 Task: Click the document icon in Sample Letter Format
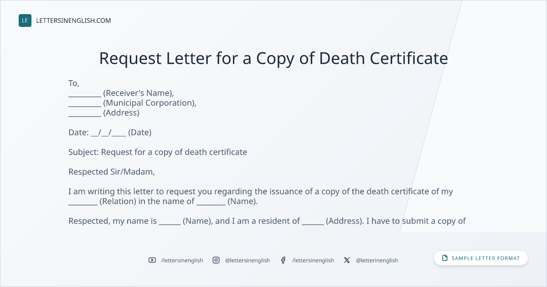445,258
